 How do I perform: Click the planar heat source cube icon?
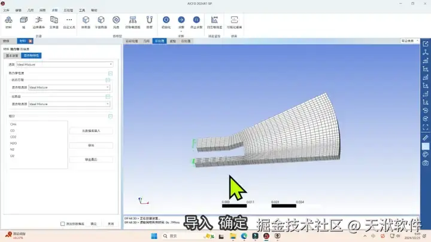coord(101,20)
